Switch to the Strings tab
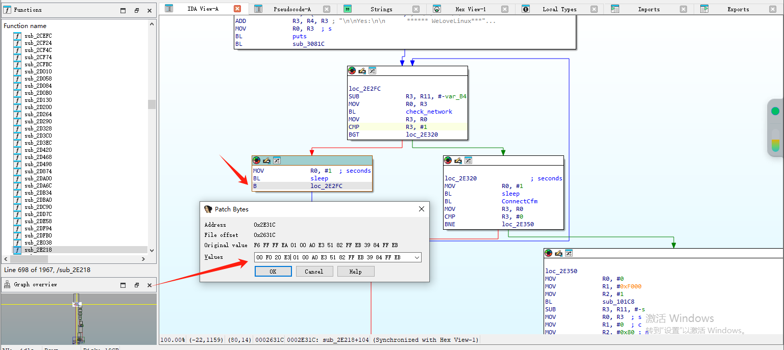The height and width of the screenshot is (350, 784). [x=381, y=9]
